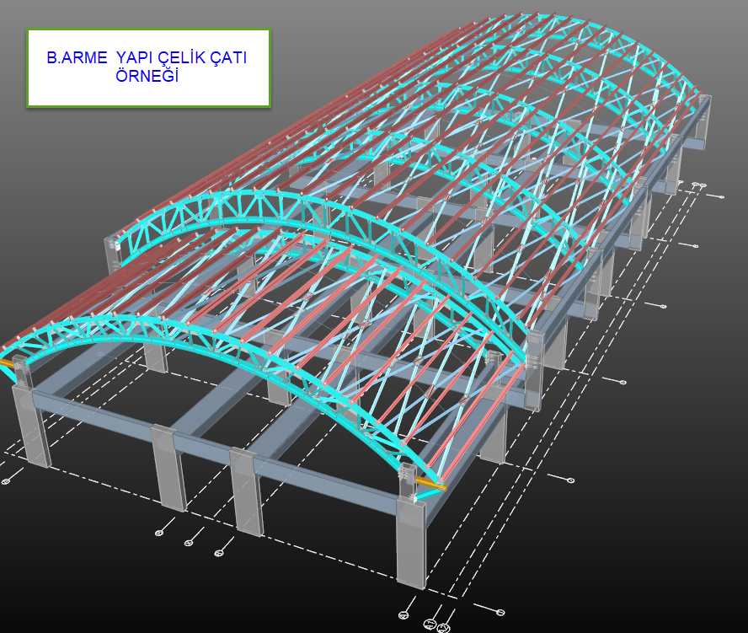Select the front-right corner concrete column

coord(411,539)
